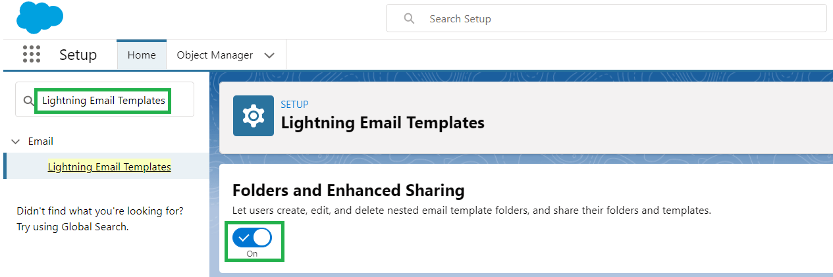Click the Lightning Email Templates page title

click(x=382, y=122)
